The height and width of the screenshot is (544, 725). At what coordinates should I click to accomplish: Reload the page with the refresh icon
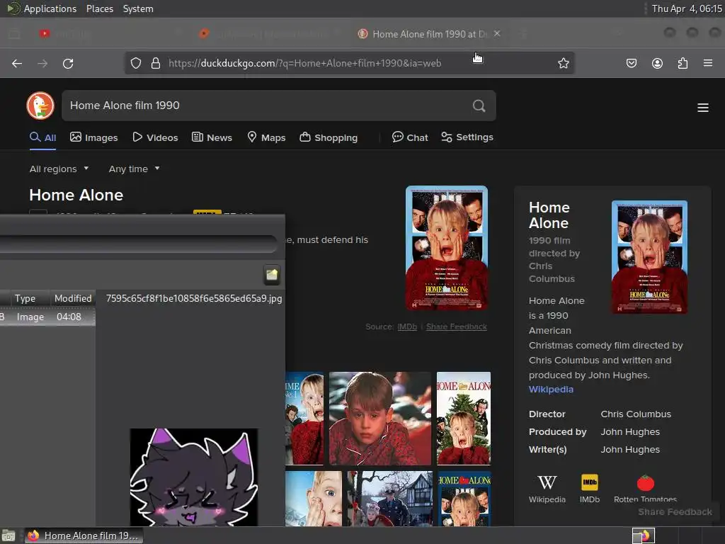click(x=68, y=63)
